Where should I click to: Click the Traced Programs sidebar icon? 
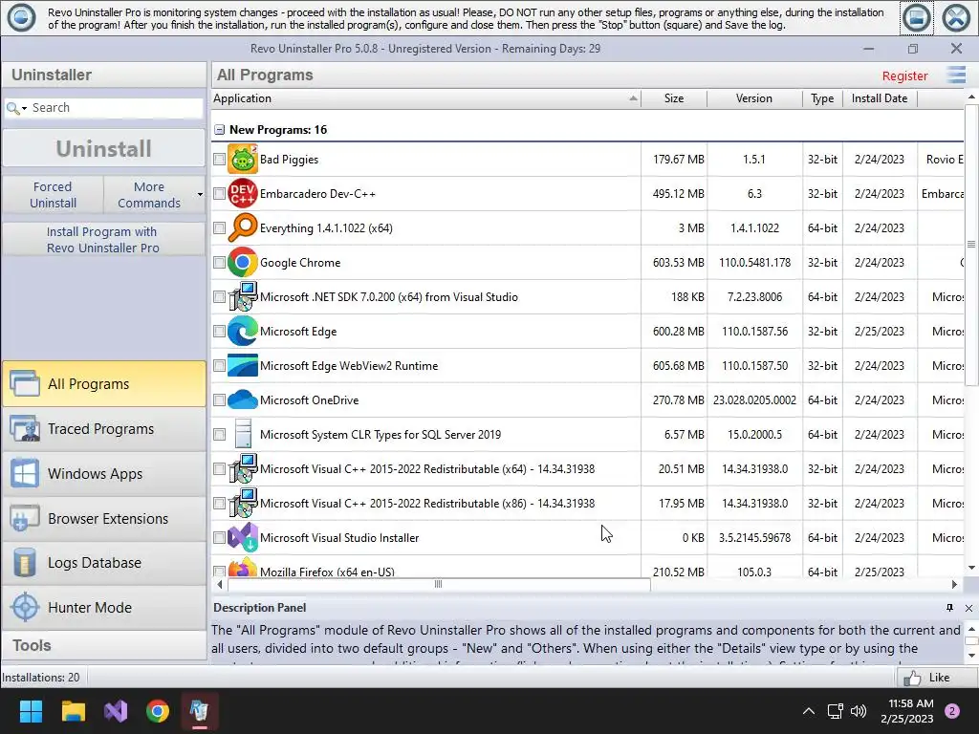coord(25,428)
